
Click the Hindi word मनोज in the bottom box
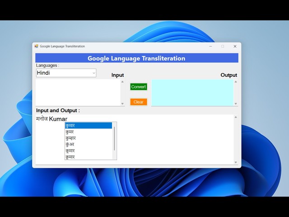coord(42,118)
